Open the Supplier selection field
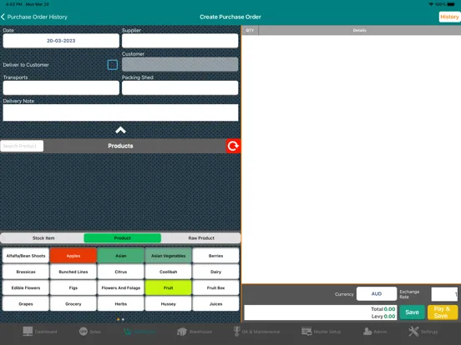The height and width of the screenshot is (345, 461). (x=180, y=41)
